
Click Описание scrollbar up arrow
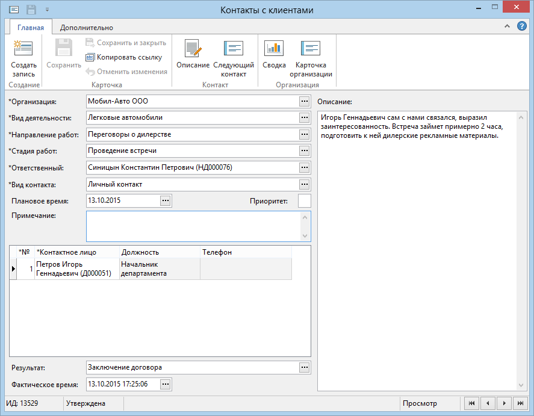(x=521, y=118)
